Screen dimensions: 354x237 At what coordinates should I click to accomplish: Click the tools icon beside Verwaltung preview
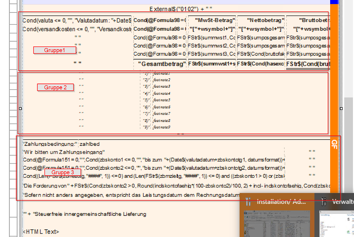point(324,201)
